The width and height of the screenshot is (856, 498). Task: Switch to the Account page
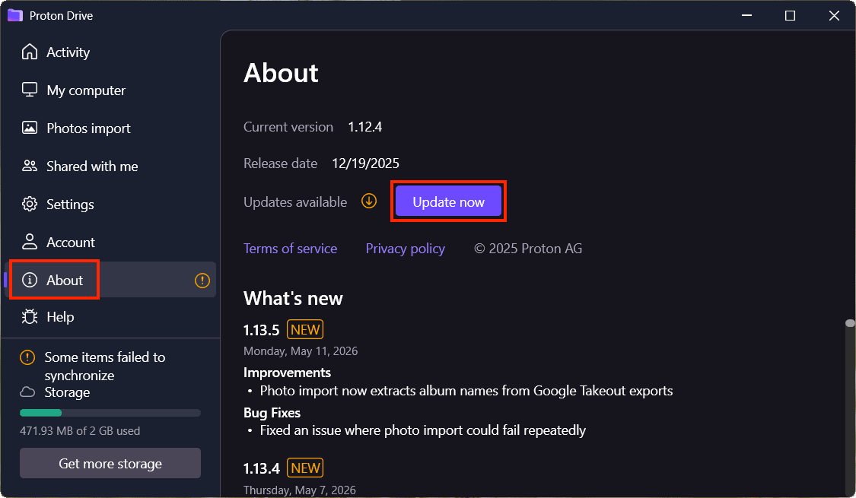click(110, 242)
